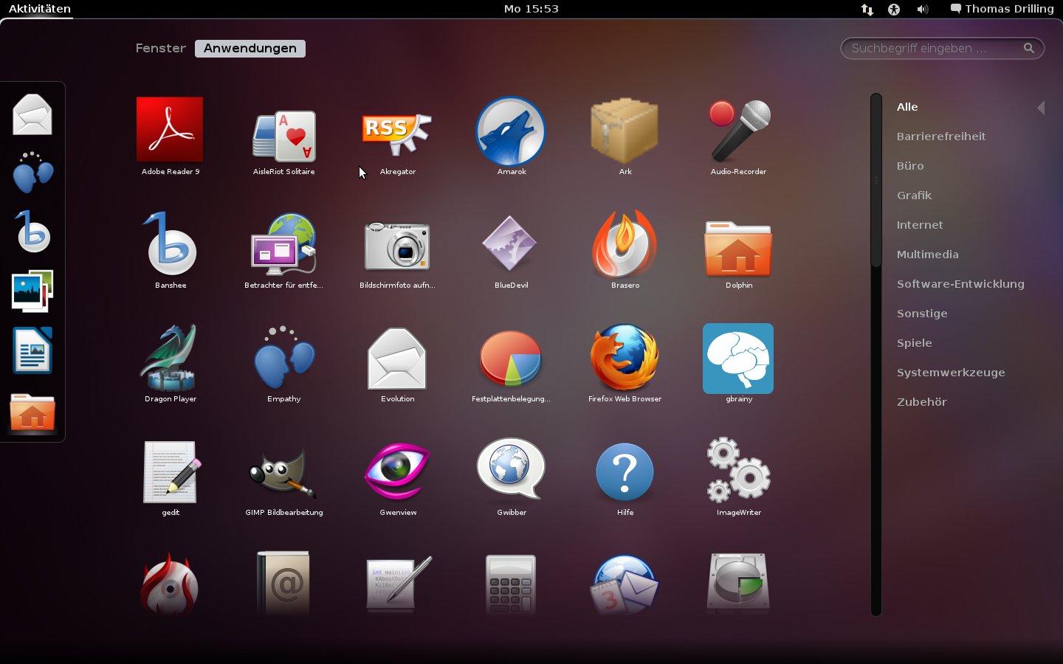
Task: Filter by Spiele category
Action: point(915,343)
